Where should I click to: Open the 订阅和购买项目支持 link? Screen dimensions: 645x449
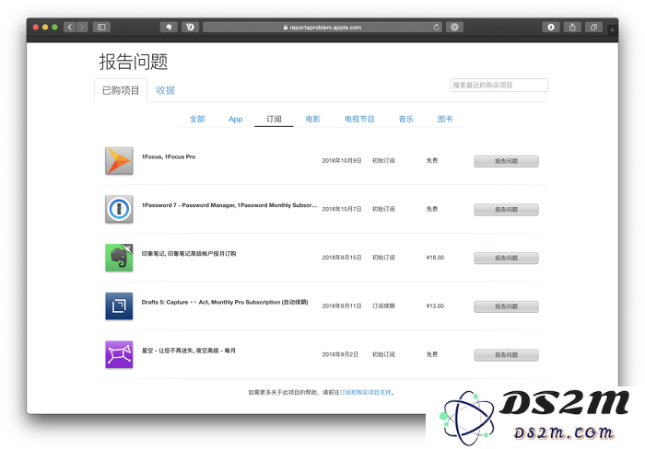tap(365, 392)
